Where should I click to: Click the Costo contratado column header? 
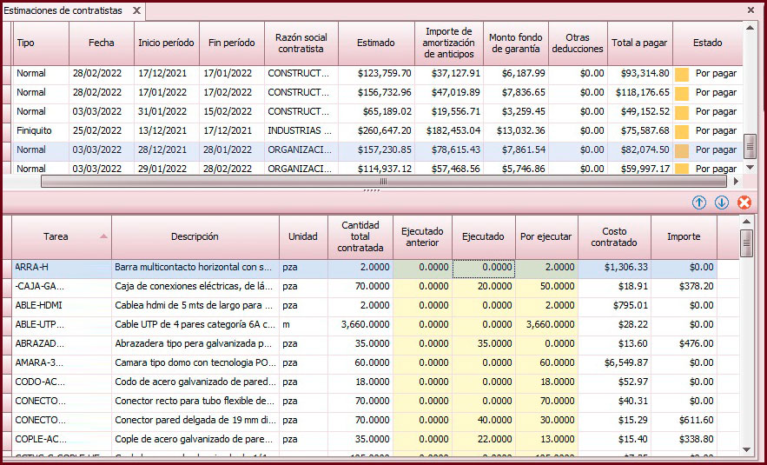pyautogui.click(x=614, y=237)
